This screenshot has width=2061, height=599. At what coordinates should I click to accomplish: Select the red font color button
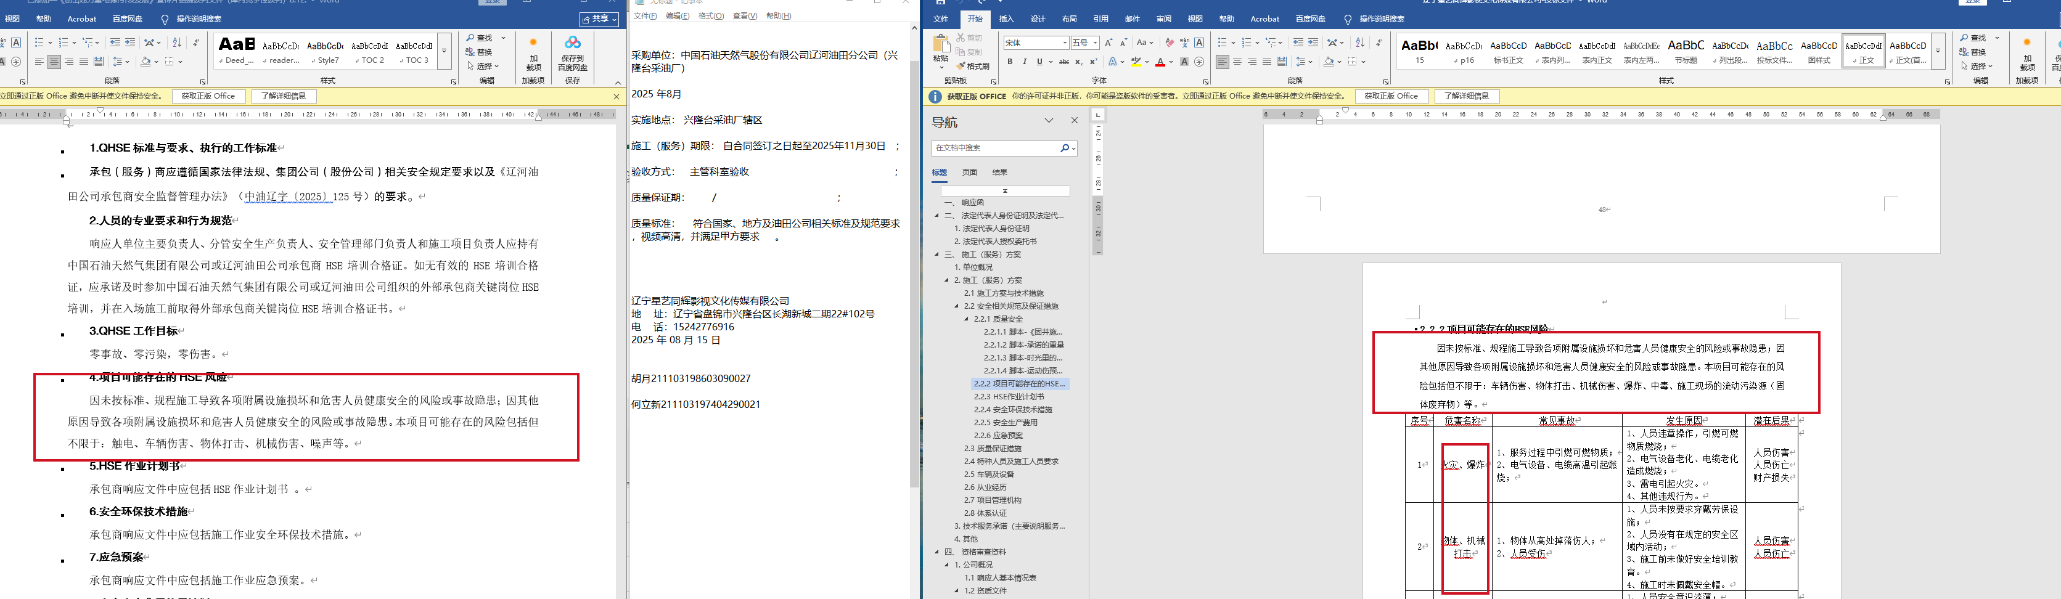[x=1159, y=62]
